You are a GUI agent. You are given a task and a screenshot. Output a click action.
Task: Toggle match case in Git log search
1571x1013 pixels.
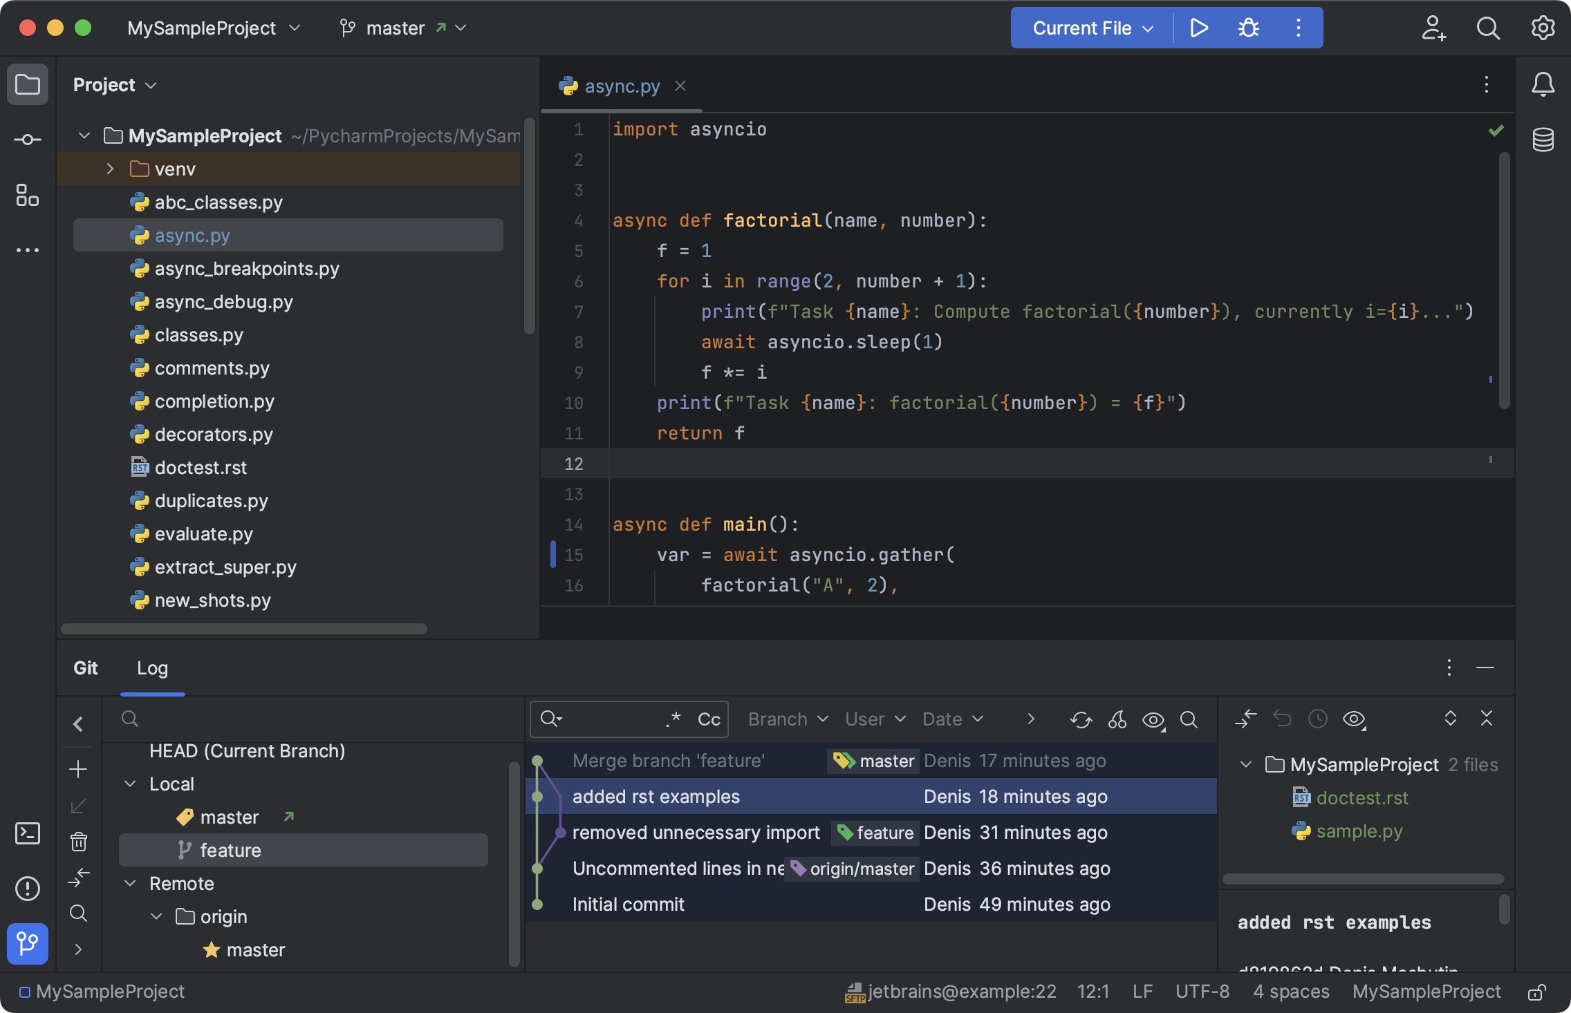click(709, 719)
